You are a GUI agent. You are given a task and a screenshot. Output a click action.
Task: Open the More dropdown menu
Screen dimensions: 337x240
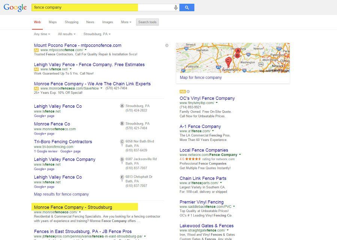pyautogui.click(x=126, y=22)
